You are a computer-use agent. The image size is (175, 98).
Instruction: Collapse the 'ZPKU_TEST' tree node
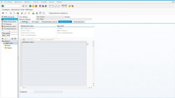pyautogui.click(x=2, y=43)
